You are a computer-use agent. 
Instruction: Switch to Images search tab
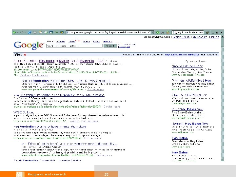(61, 42)
